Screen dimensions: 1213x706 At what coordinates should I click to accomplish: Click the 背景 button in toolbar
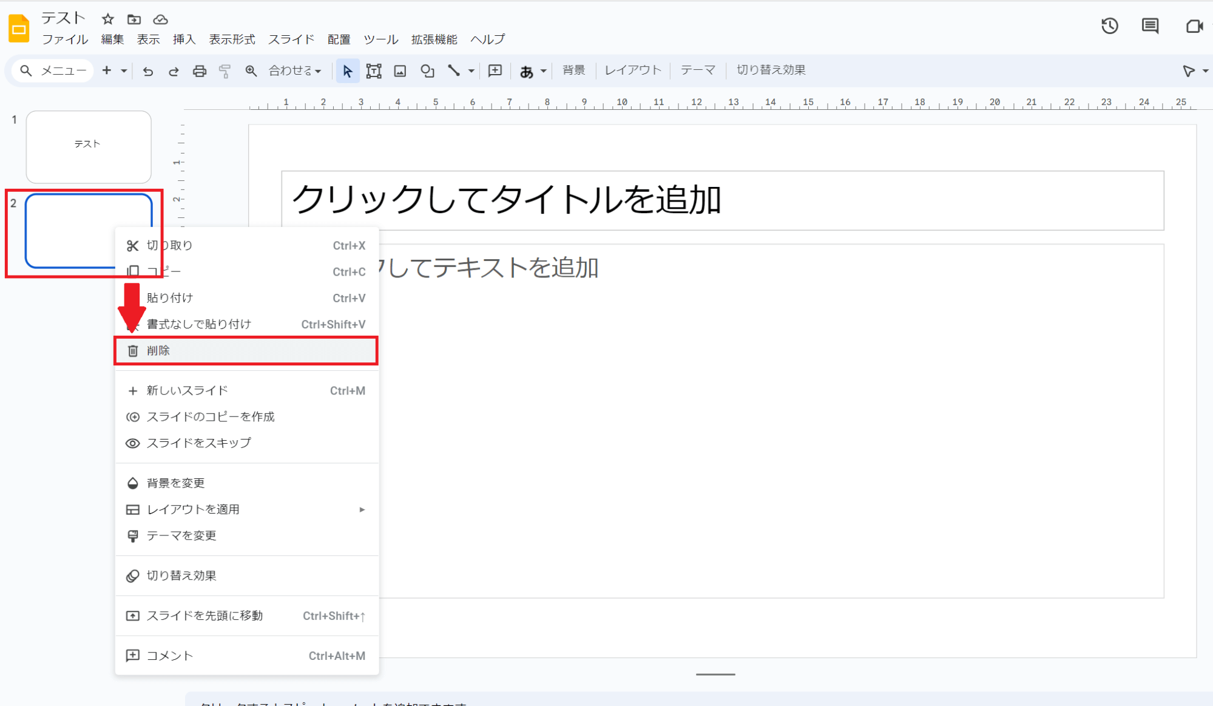pos(573,70)
